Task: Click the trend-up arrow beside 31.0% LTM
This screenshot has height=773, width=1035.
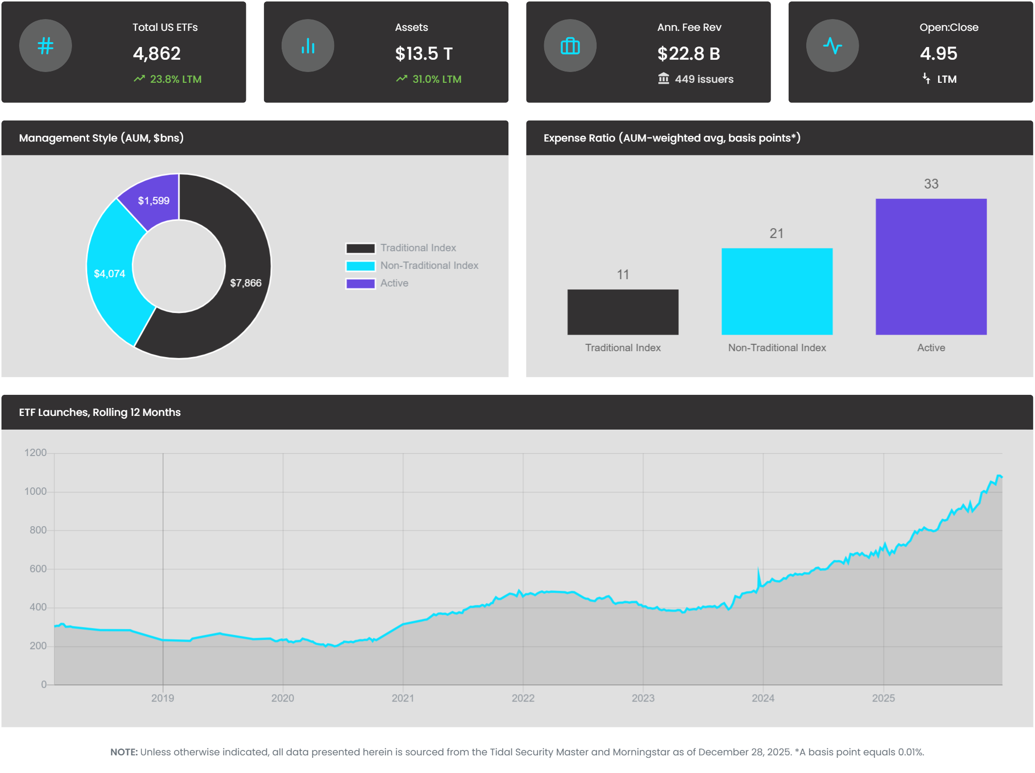Action: pyautogui.click(x=402, y=79)
